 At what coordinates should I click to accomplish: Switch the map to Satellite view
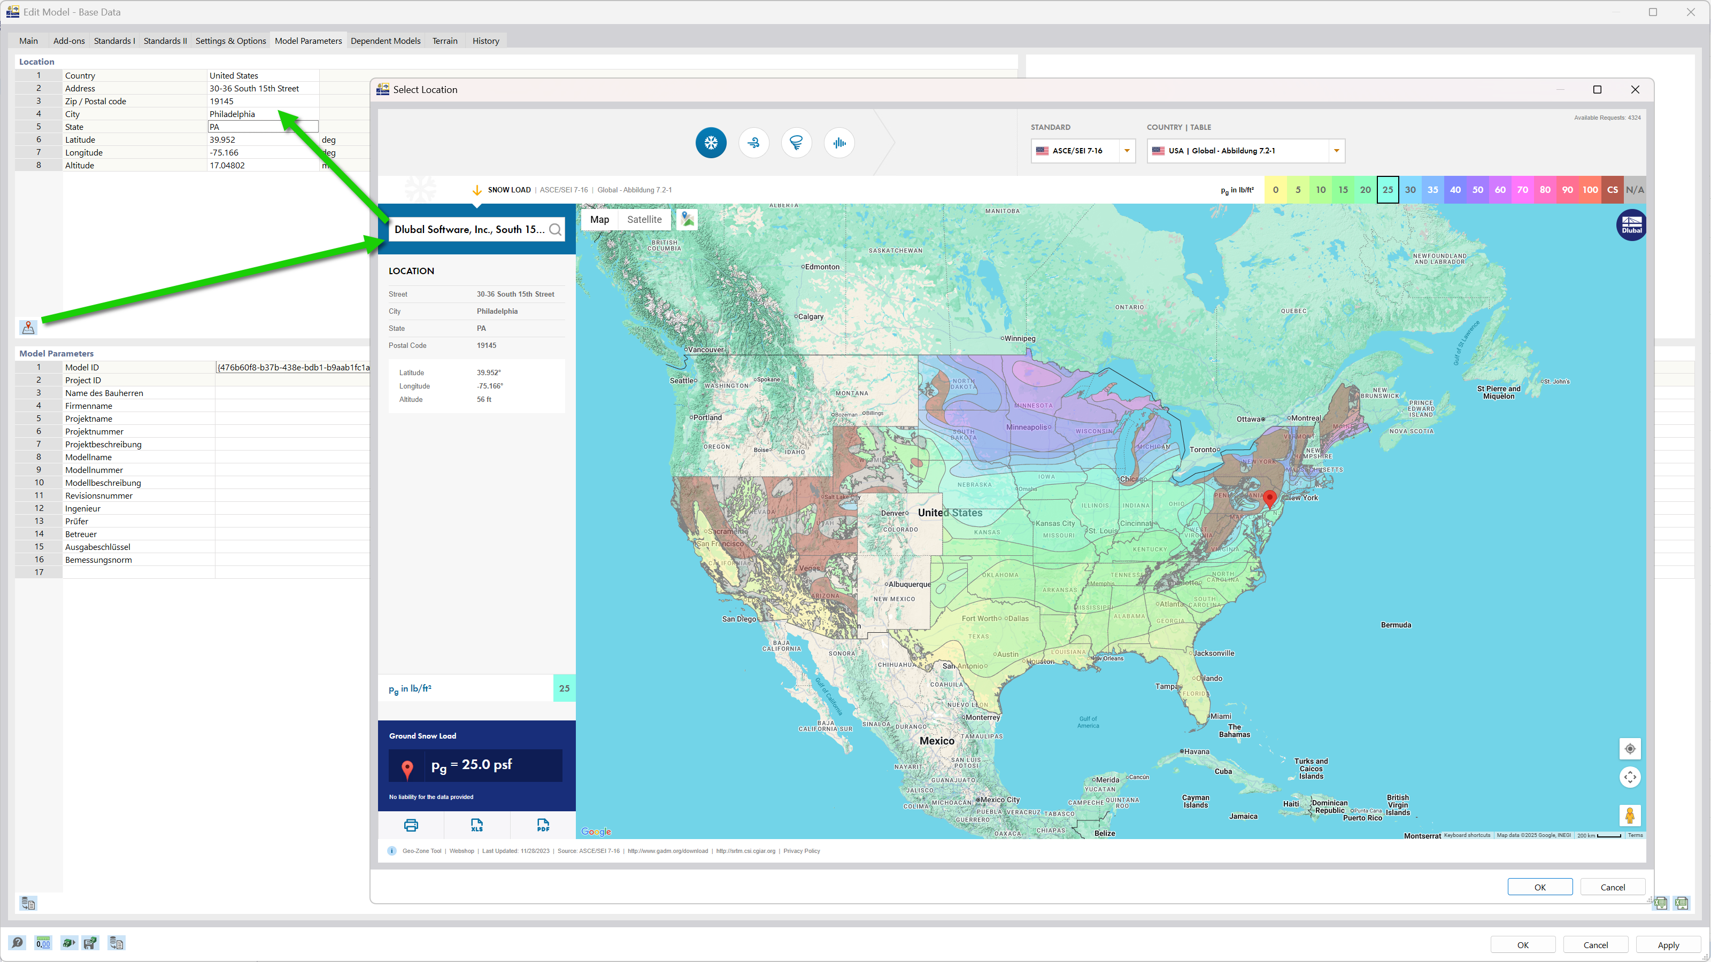[644, 219]
